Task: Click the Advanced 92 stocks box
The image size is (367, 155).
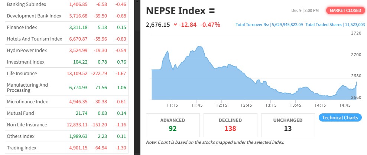Action: pos(173,125)
